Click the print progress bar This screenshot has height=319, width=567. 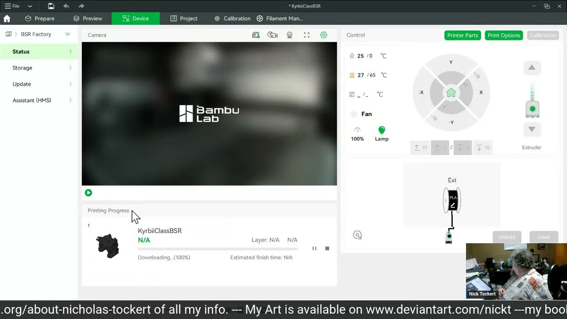click(218, 249)
